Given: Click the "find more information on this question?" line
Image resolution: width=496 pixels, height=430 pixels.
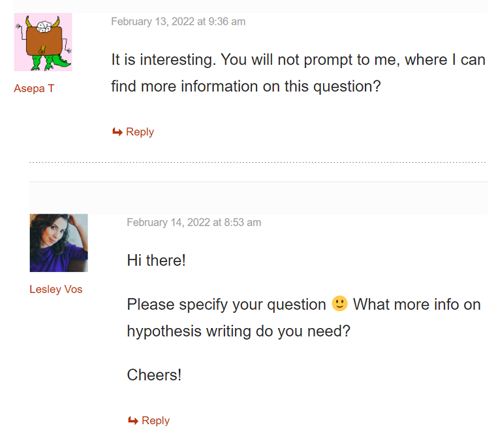Looking at the screenshot, I should point(246,86).
